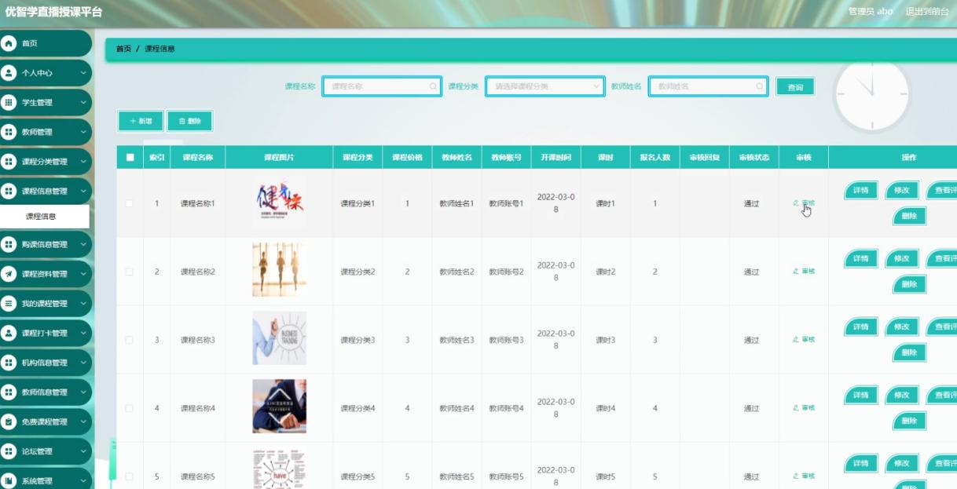Click the 免费课程管理 clipboard icon
The image size is (957, 489).
[x=9, y=421]
